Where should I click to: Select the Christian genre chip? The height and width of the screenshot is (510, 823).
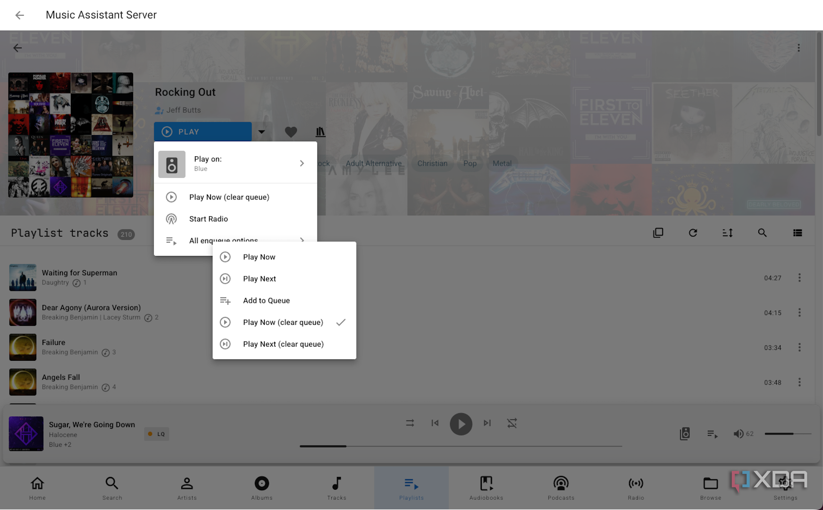point(432,163)
